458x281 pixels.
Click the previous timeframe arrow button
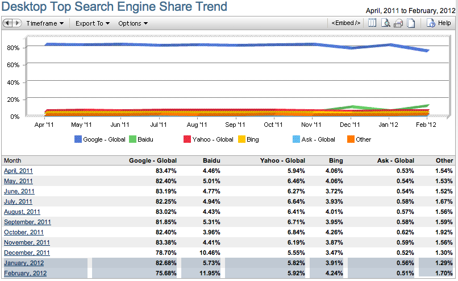8,23
